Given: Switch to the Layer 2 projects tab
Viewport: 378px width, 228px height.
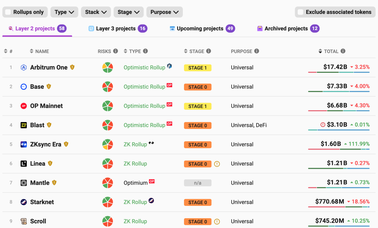Looking at the screenshot, I should pos(37,29).
